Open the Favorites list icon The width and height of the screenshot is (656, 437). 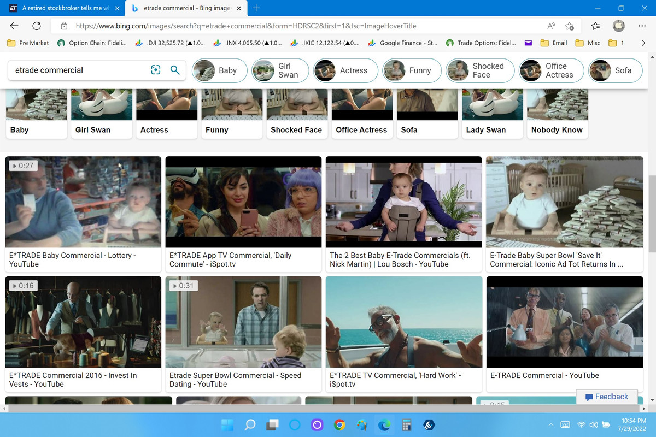(595, 26)
